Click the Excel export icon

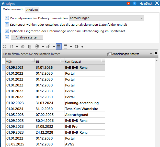pos(37,46)
